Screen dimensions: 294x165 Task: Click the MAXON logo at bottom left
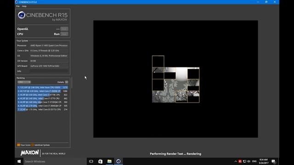(29, 153)
